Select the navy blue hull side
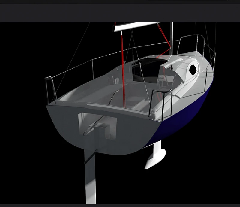Screen dimensions: 240x207 point(186,114)
